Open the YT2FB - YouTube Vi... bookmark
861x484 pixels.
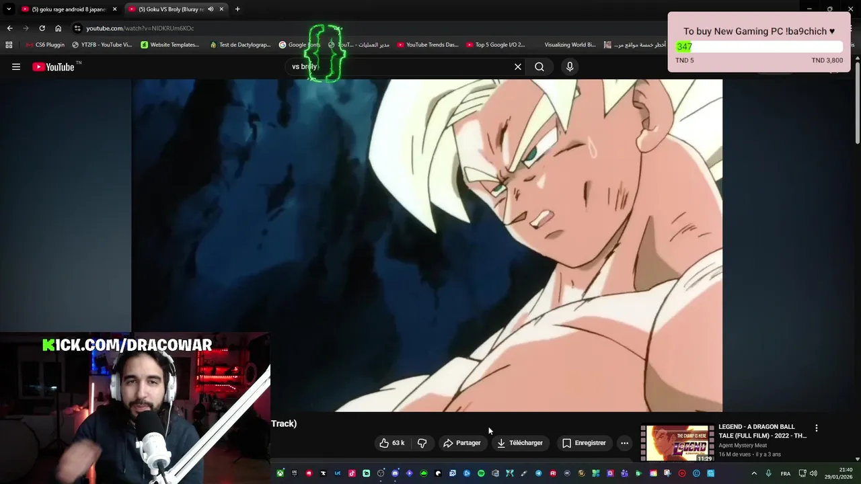[102, 45]
